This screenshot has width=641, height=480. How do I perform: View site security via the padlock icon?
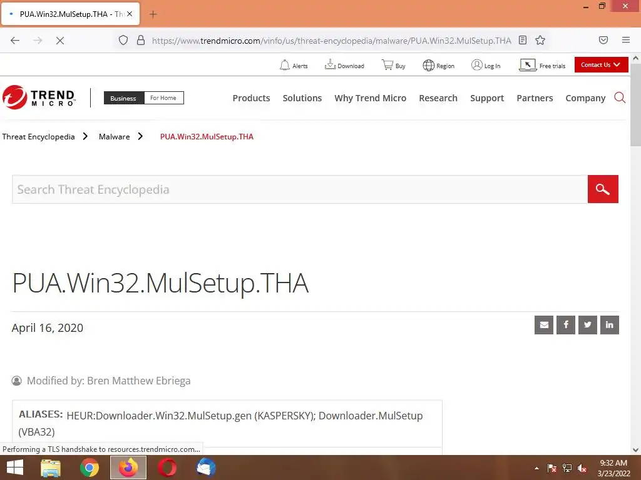[141, 41]
